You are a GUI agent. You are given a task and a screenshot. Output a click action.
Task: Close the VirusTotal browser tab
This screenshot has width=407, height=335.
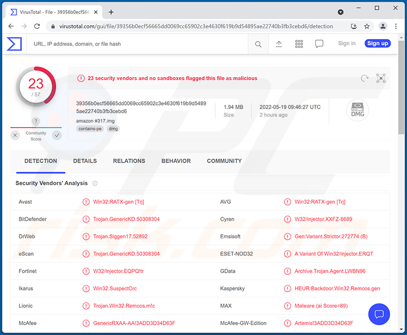click(96, 12)
